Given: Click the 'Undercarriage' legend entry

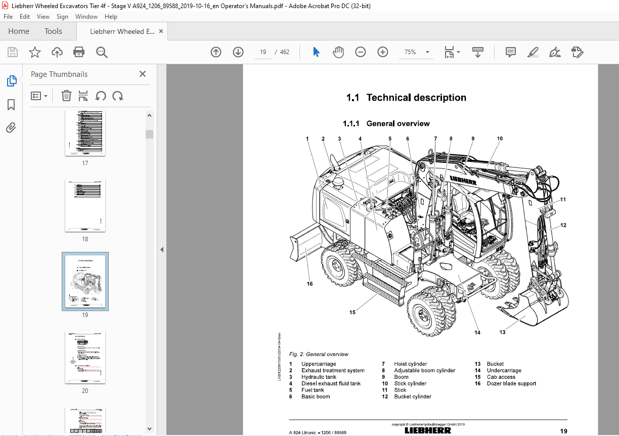Looking at the screenshot, I should pyautogui.click(x=504, y=370).
